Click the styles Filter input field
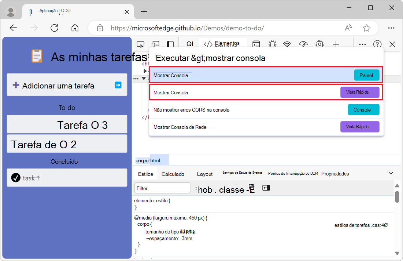Screen dimensions: 403x261 [x=162, y=188]
